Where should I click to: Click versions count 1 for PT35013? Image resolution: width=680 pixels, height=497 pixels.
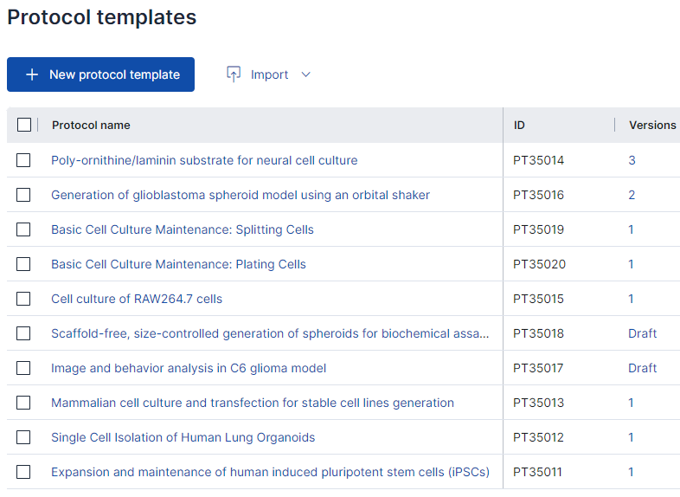(631, 403)
